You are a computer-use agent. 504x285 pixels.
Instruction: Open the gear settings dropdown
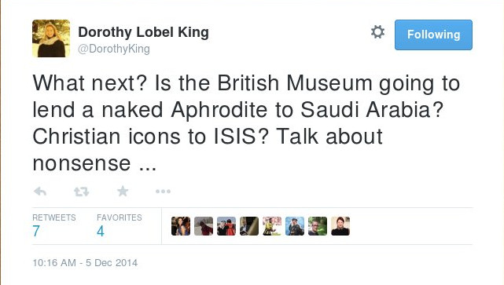tap(377, 32)
